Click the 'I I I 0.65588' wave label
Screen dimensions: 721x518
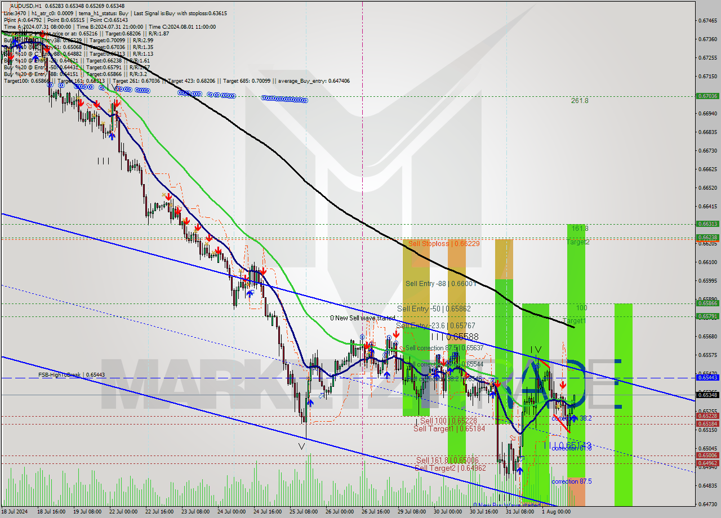(x=454, y=337)
